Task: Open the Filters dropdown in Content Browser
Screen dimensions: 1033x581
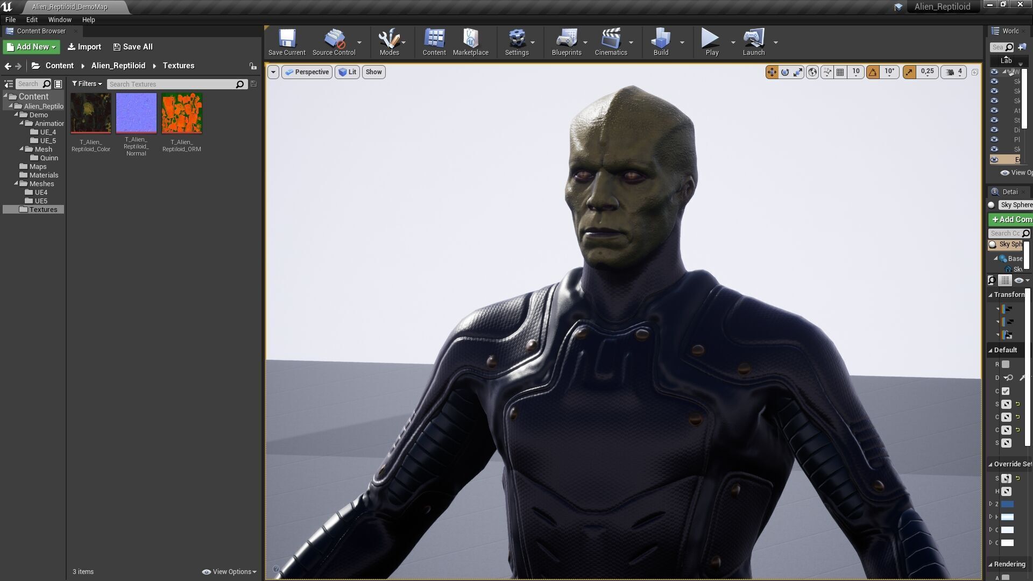Action: [87, 84]
